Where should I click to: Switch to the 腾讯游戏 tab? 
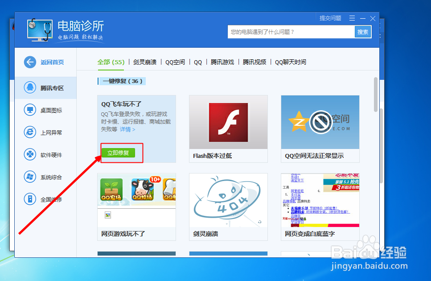(x=222, y=62)
